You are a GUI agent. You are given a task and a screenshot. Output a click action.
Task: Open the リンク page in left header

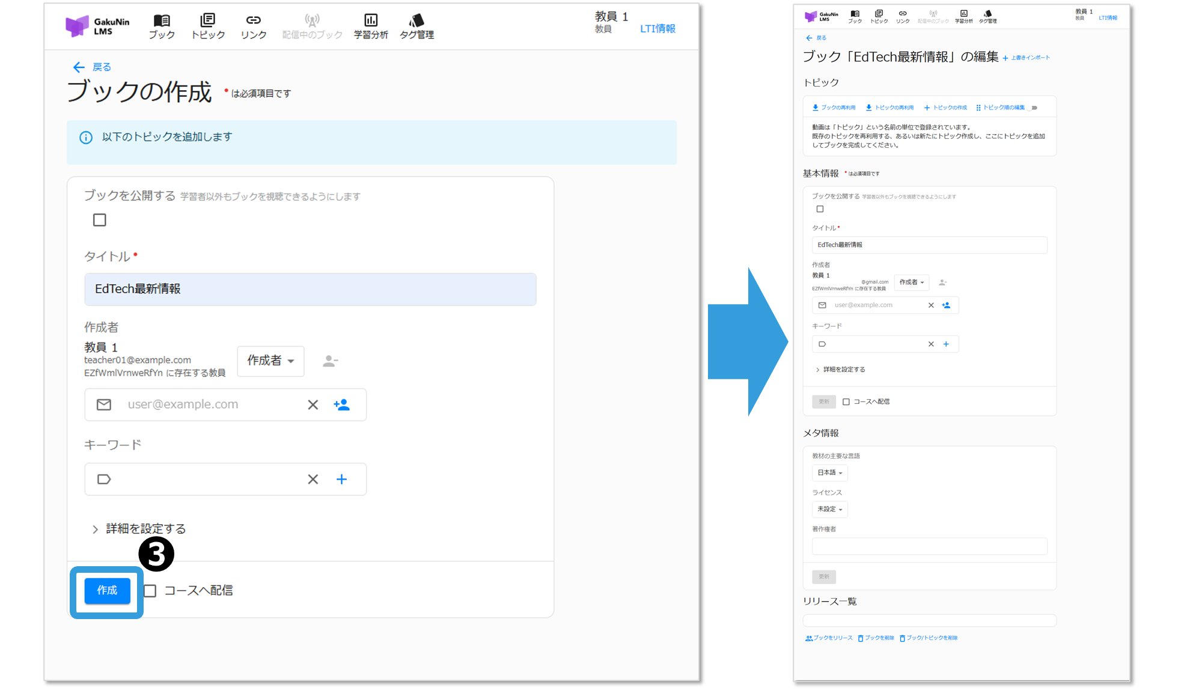point(253,27)
